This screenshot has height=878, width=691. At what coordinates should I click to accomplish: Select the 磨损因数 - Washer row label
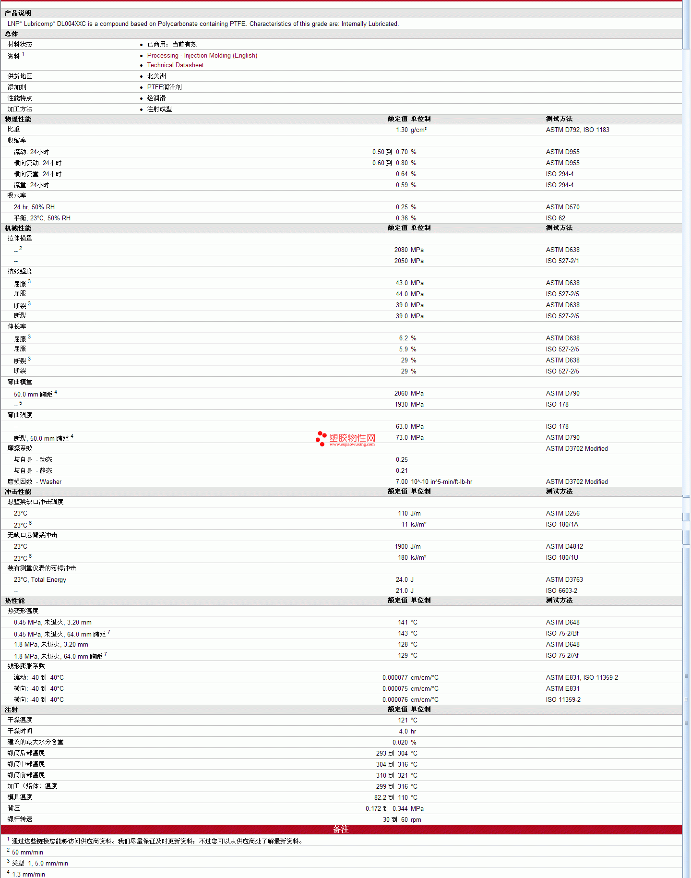click(35, 481)
